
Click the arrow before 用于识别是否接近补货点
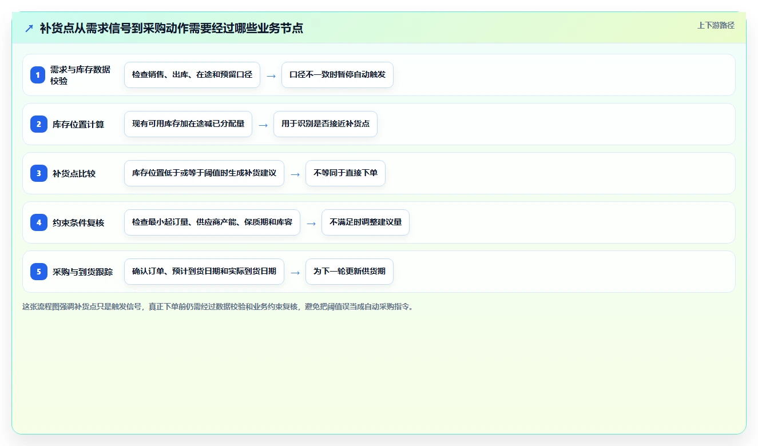[263, 125]
